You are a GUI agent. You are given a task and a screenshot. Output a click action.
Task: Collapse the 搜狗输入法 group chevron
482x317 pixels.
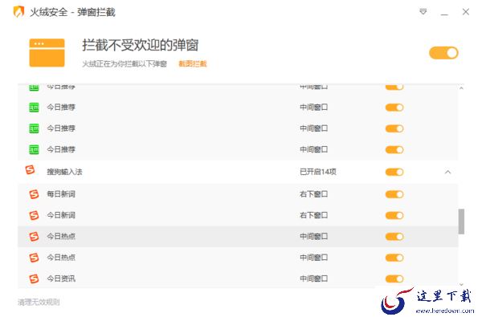tap(448, 172)
